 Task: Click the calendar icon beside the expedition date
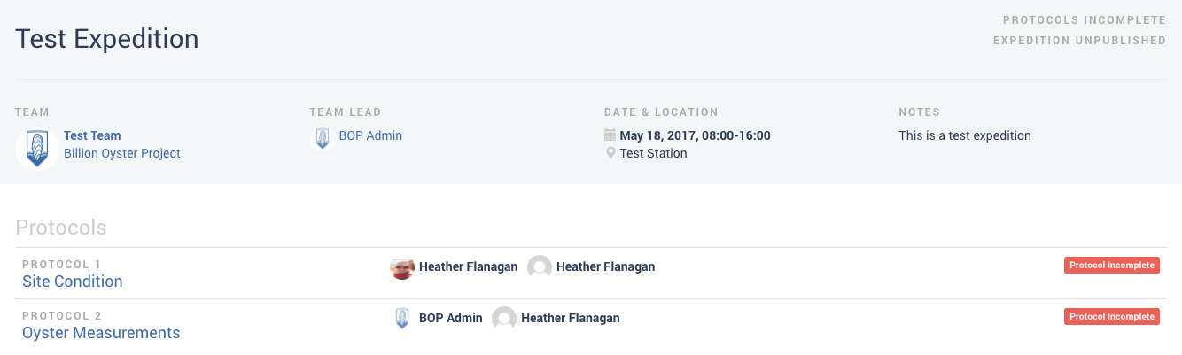point(610,135)
